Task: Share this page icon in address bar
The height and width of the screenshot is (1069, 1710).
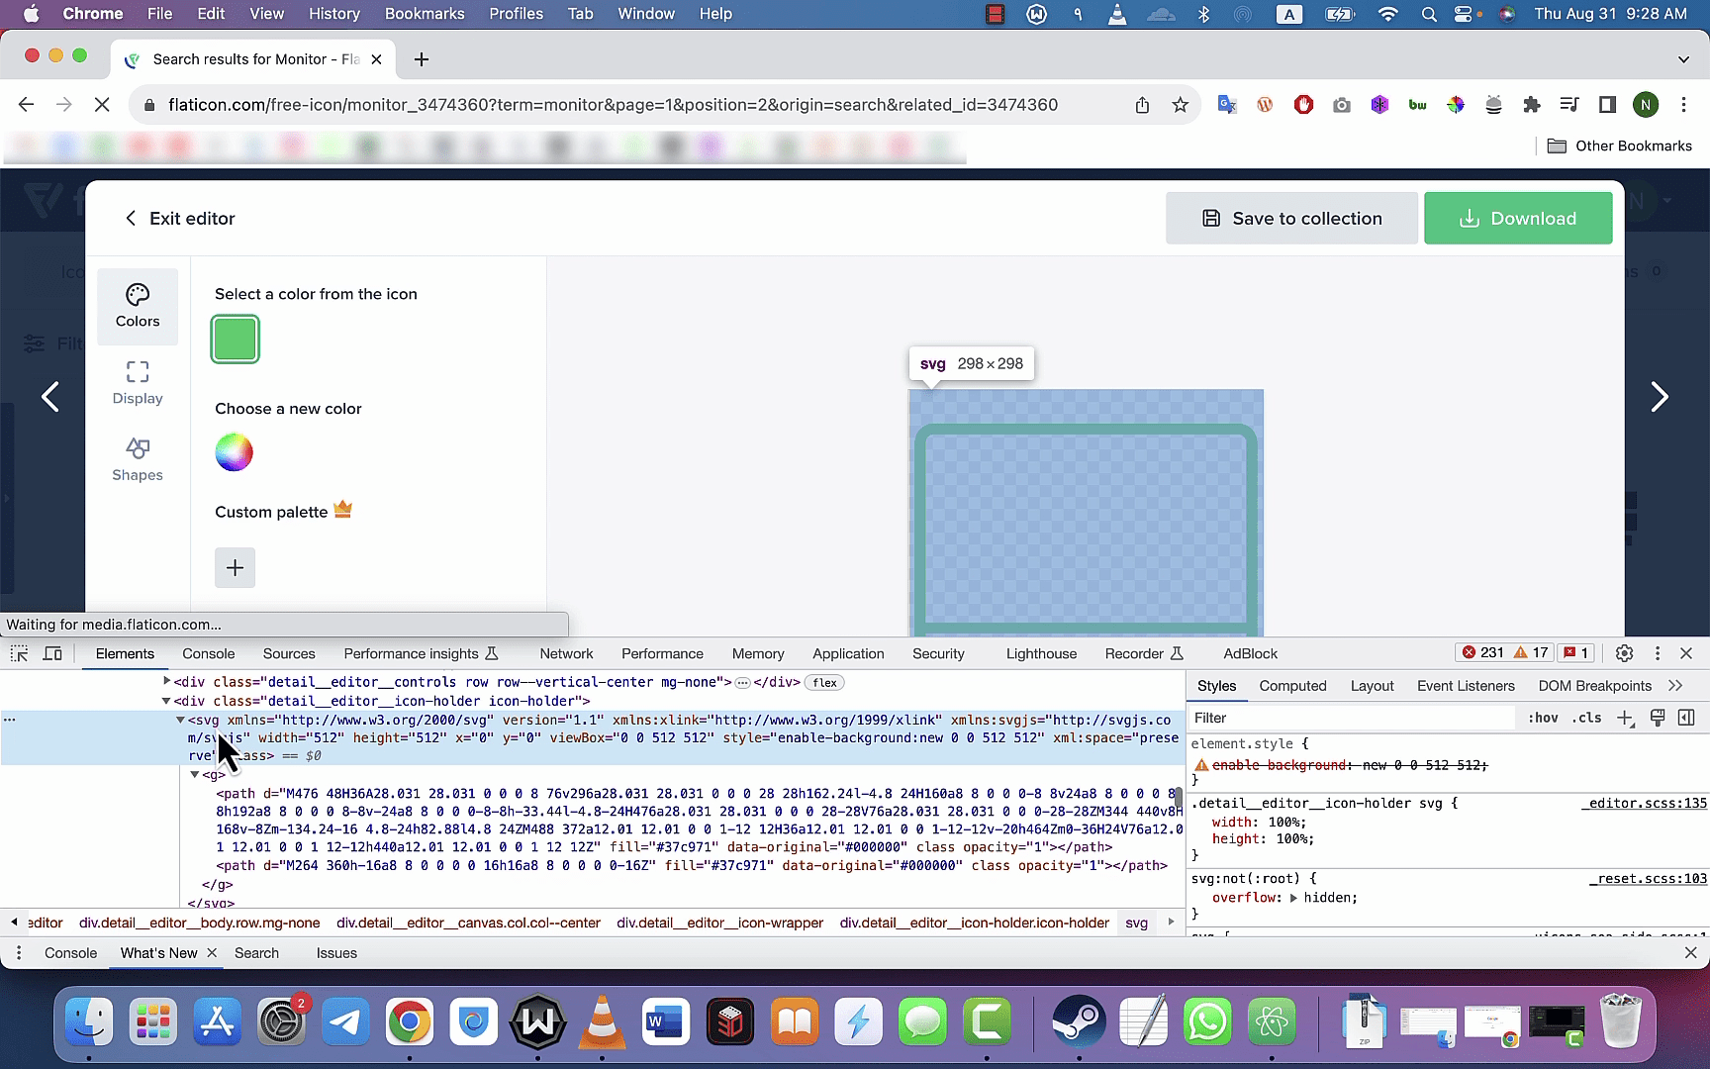Action: [1142, 104]
